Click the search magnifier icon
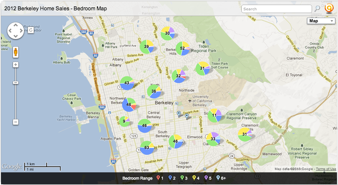The image size is (338, 185). tap(317, 9)
